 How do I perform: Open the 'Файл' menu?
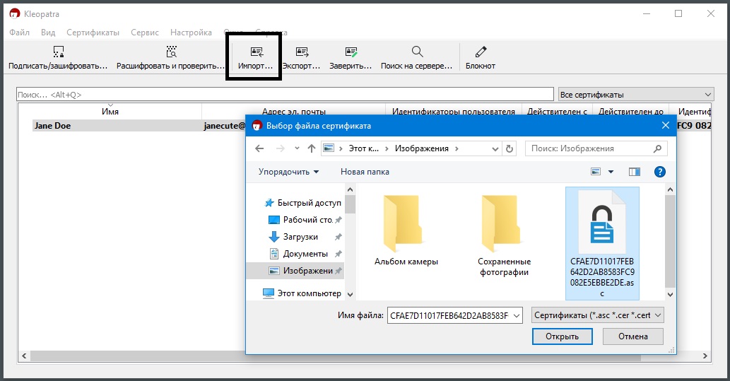pos(19,33)
